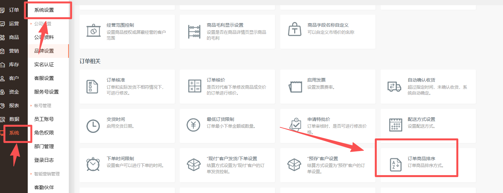Open the 启用发票 setting title
The height and width of the screenshot is (193, 503).
[316, 80]
